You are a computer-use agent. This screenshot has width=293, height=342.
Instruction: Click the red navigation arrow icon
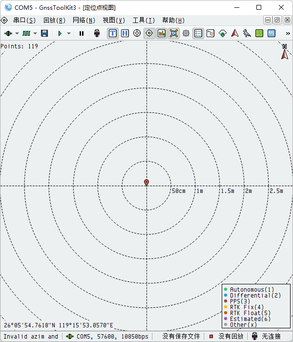(x=235, y=33)
